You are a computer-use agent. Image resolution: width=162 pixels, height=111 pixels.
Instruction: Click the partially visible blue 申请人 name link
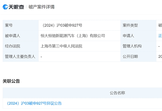click(x=160, y=36)
